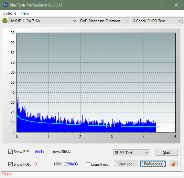Click the rows/8ECC label
This screenshot has height=178, width=184.
pyautogui.click(x=62, y=152)
